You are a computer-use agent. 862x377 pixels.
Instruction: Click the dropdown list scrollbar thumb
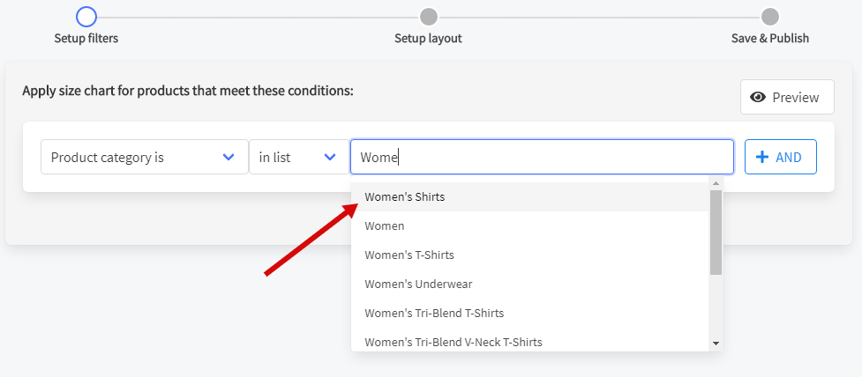pos(716,232)
